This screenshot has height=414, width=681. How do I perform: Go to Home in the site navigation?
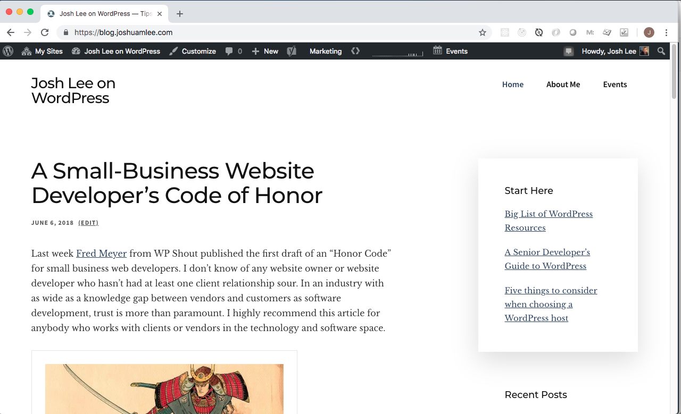(x=513, y=84)
